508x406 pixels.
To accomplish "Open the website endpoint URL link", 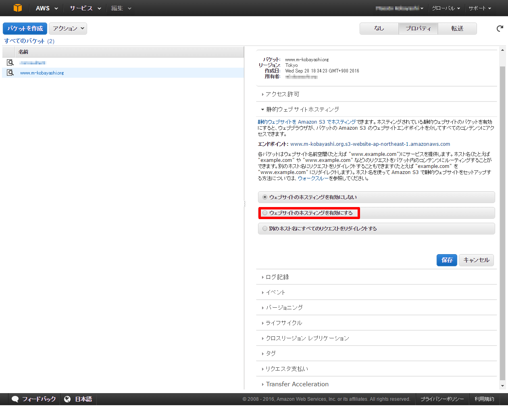I will tap(370, 144).
